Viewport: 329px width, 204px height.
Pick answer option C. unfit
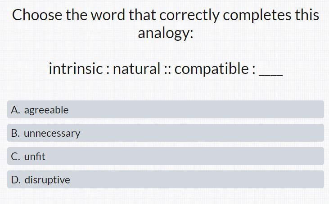click(x=166, y=156)
